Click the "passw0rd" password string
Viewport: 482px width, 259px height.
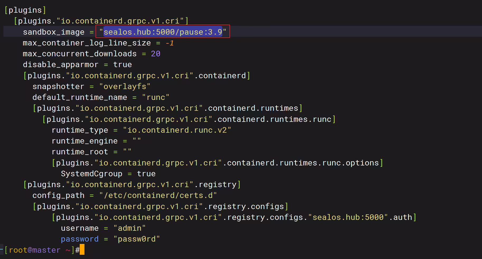(137, 239)
